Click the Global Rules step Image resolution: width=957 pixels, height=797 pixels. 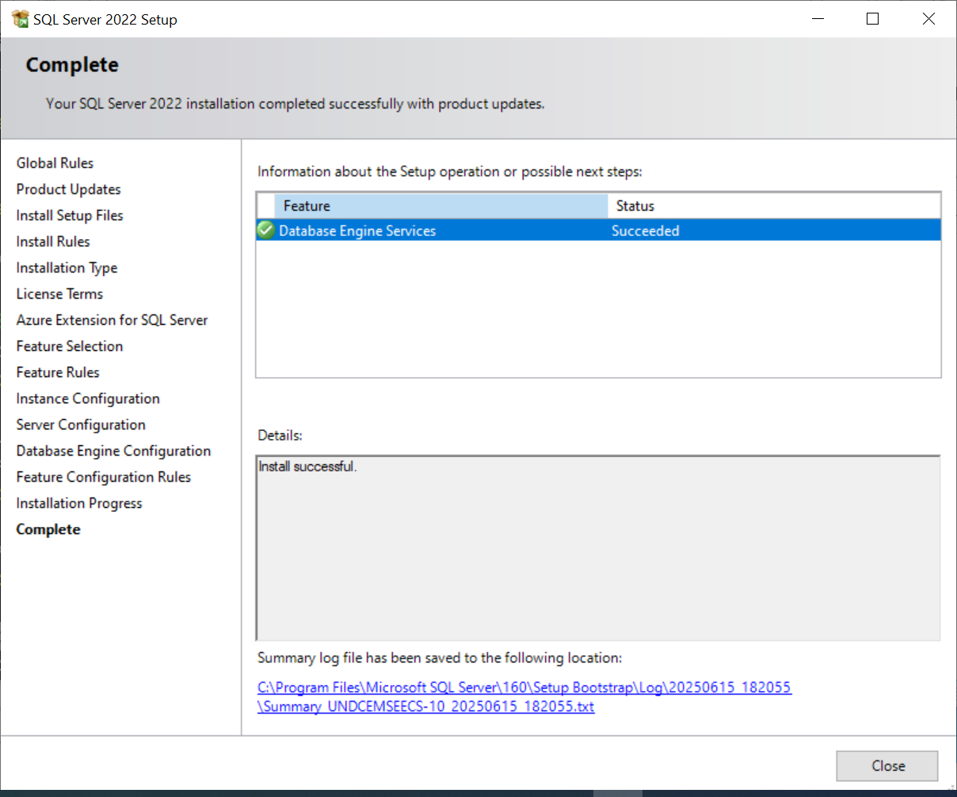[55, 163]
